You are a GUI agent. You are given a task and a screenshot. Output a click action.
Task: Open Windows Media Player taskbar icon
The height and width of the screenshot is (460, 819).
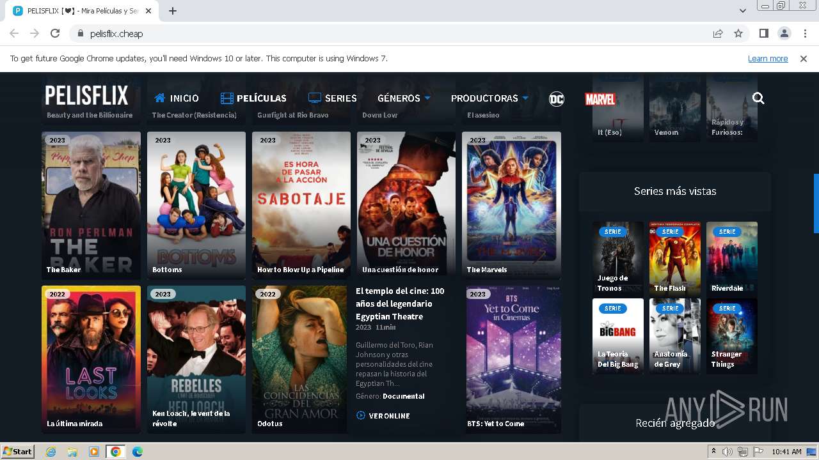point(93,452)
